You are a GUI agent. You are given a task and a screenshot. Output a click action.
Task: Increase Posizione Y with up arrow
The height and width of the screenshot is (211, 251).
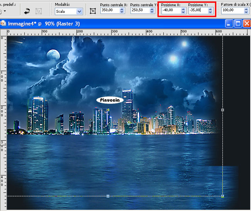pos(210,9)
